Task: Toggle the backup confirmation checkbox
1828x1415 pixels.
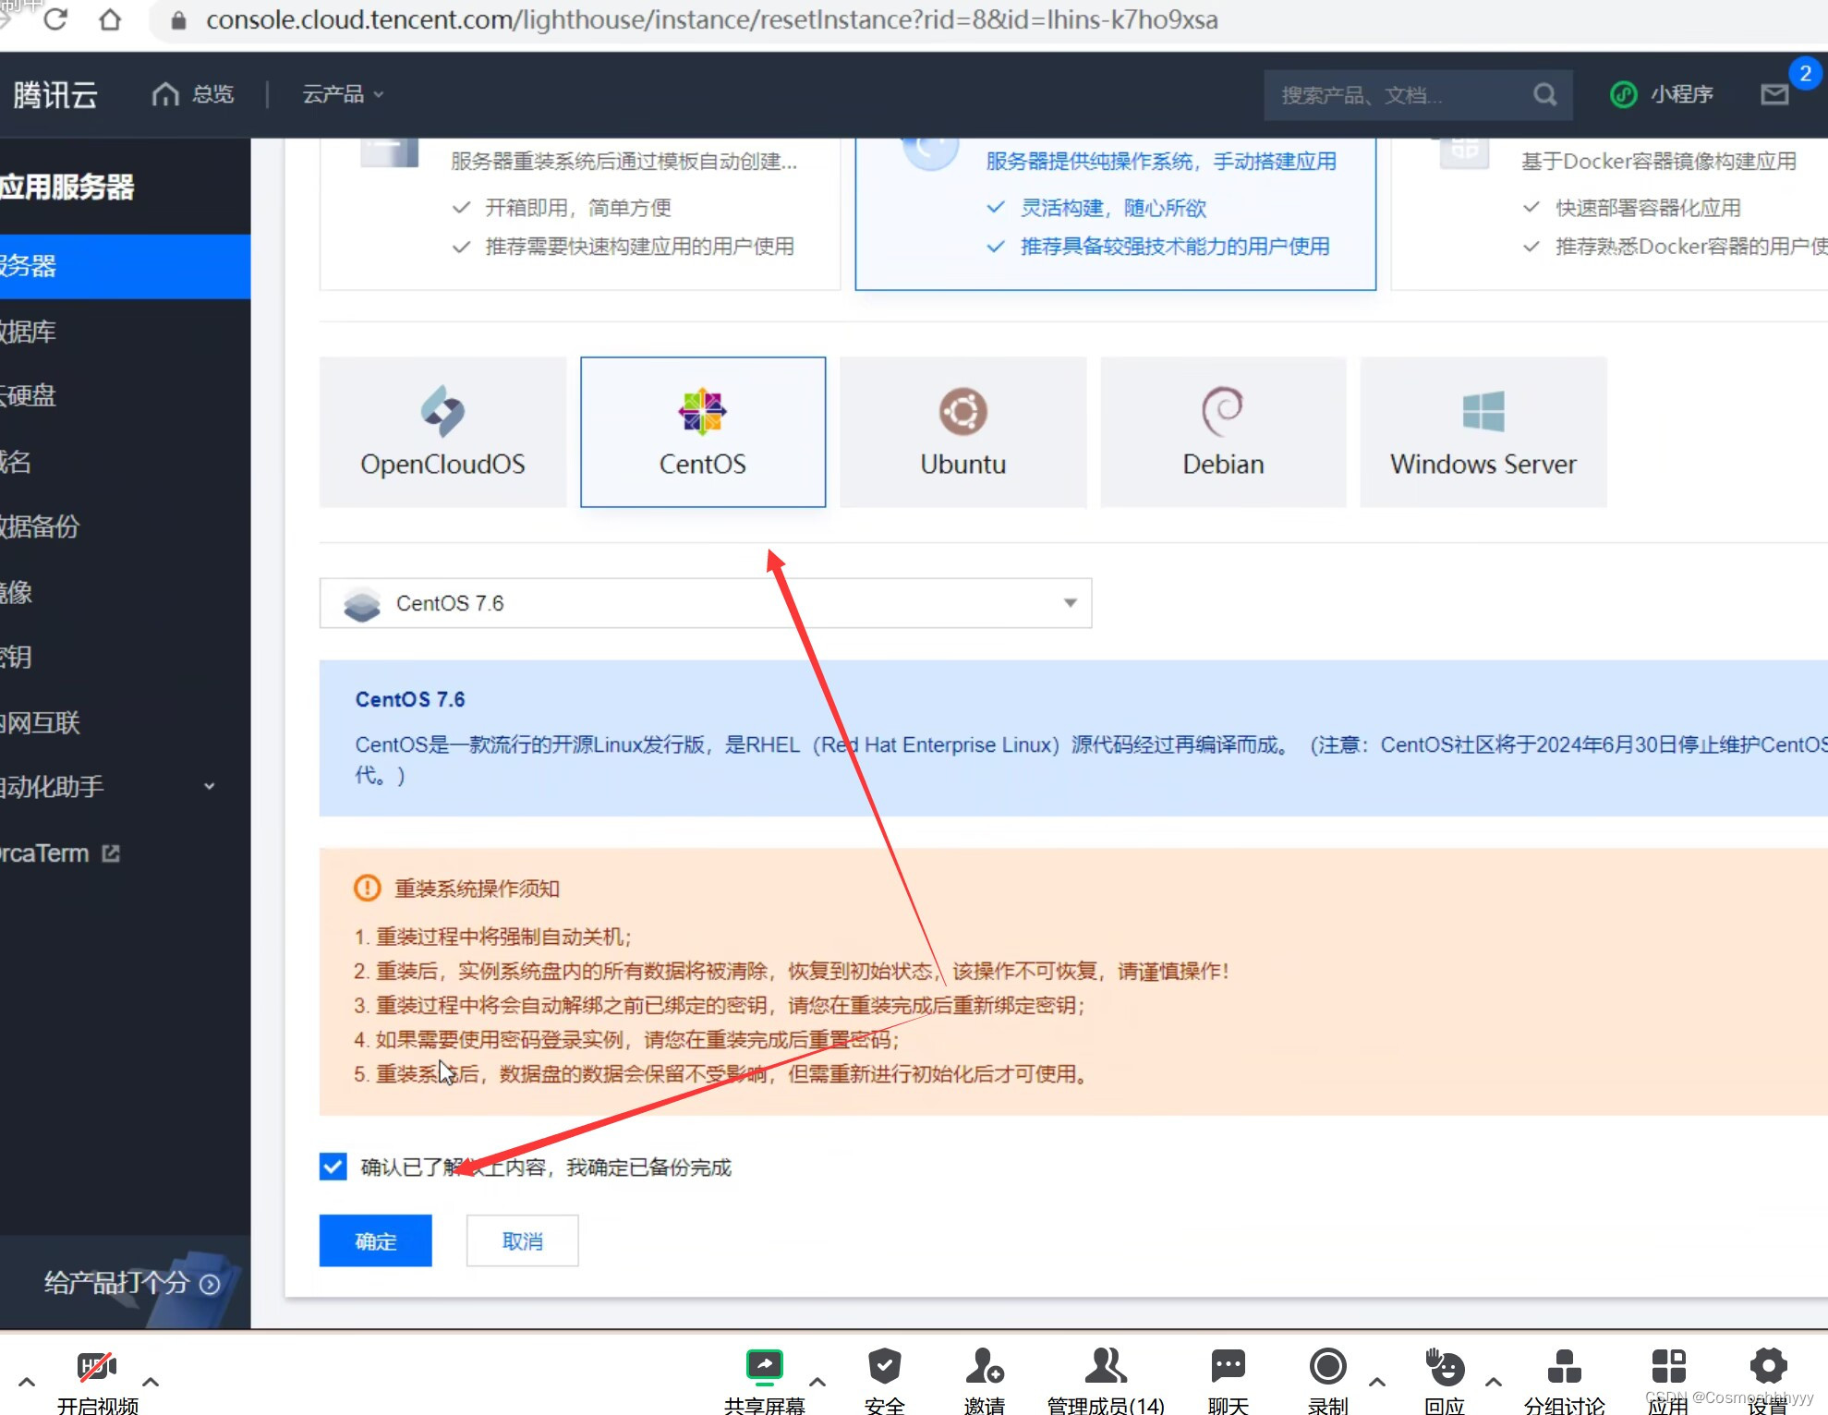Action: pos(333,1166)
